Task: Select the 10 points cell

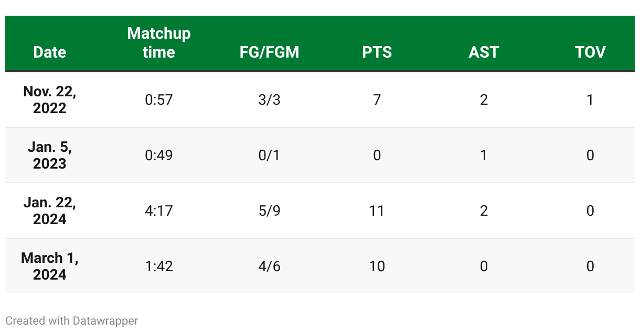Action: pyautogui.click(x=377, y=266)
